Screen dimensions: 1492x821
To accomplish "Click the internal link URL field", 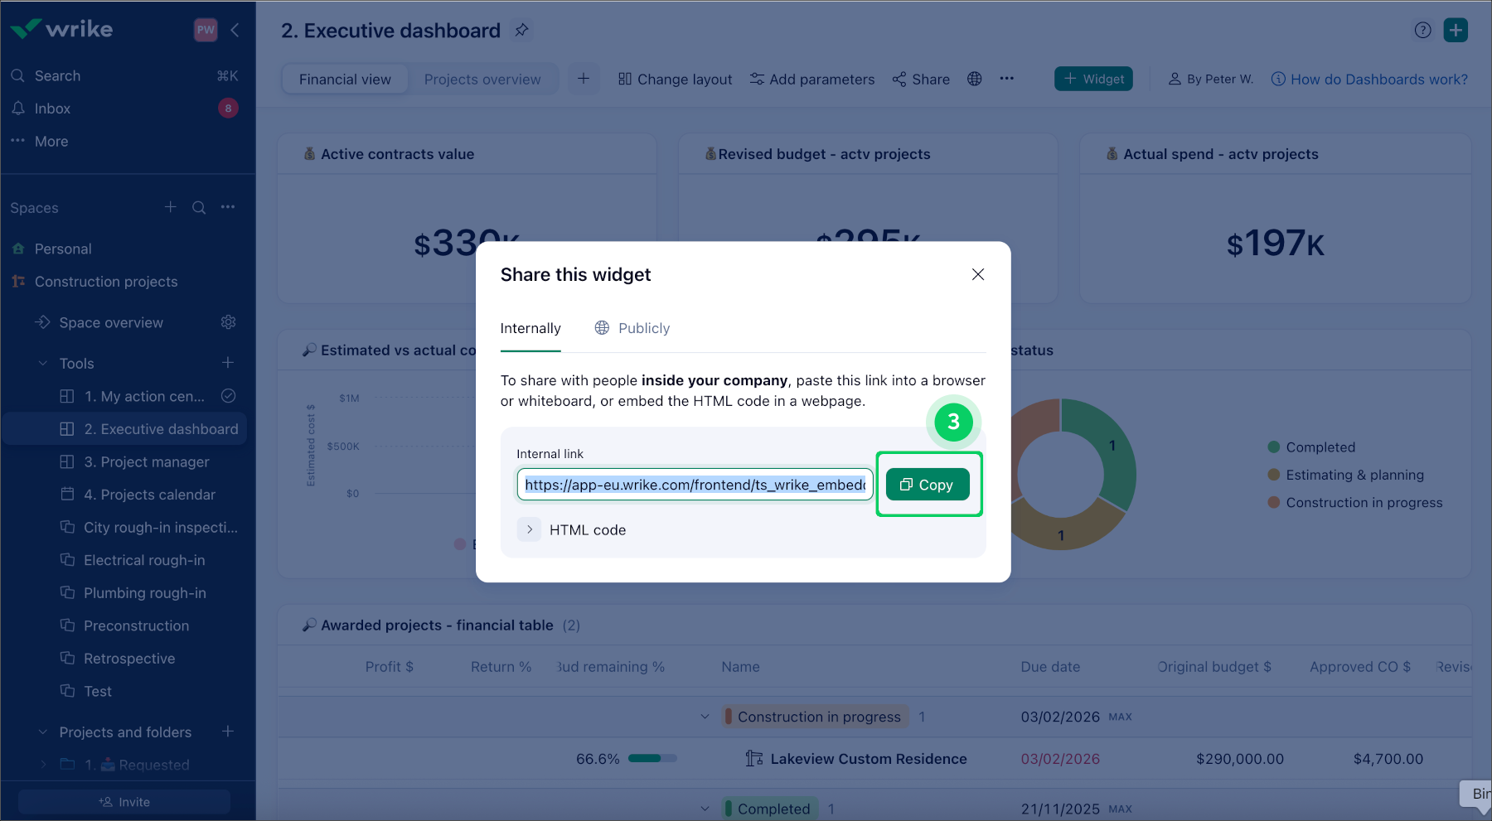I will (695, 485).
